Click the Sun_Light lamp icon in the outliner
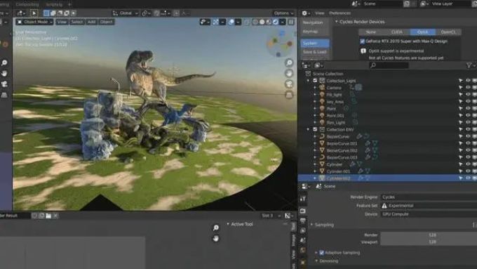 pos(322,122)
